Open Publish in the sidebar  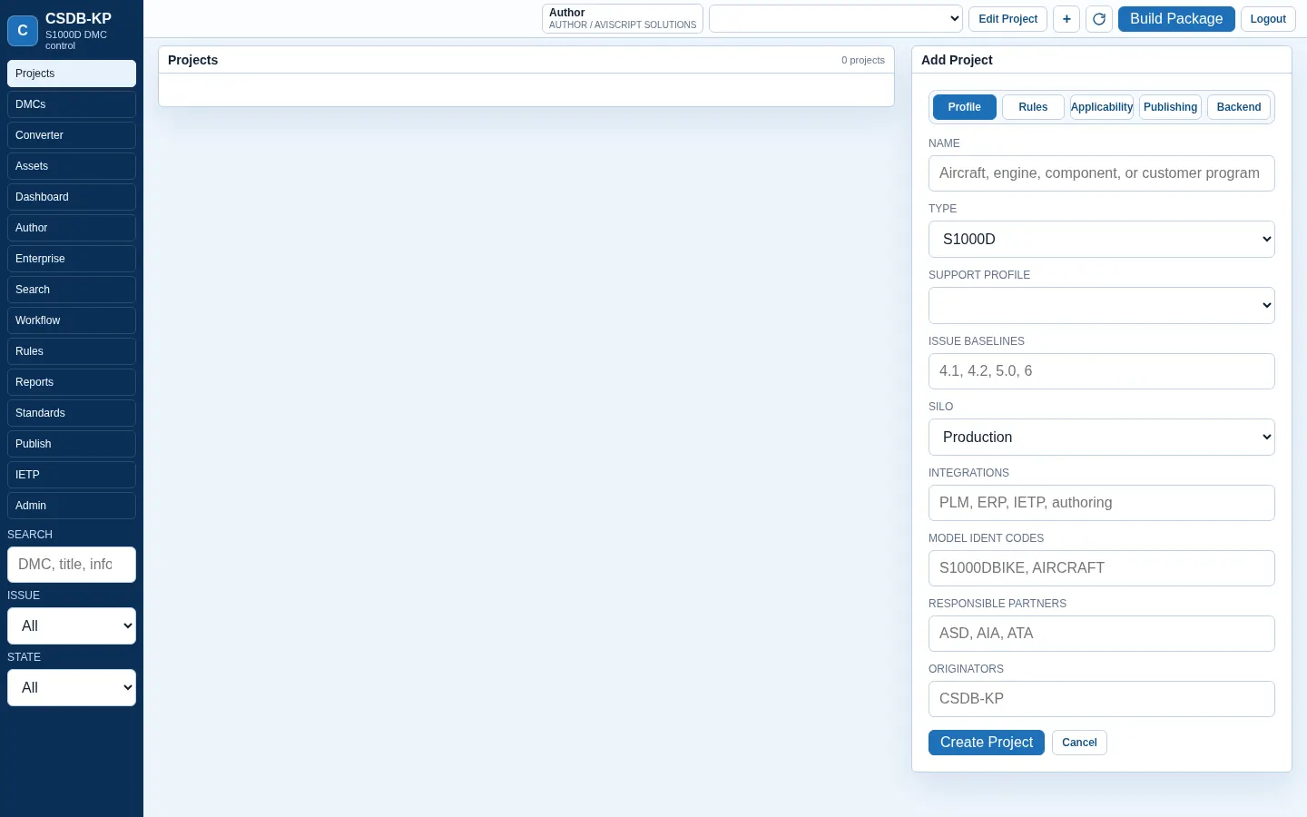(x=72, y=444)
